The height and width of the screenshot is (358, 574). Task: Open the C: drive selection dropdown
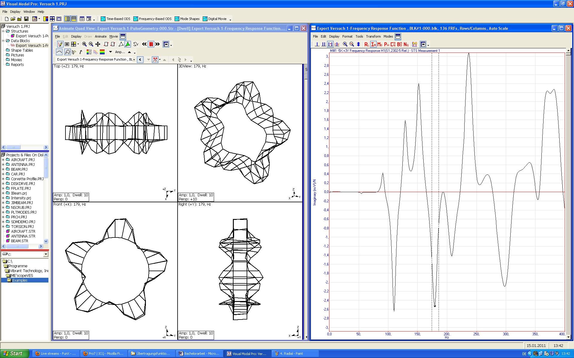(x=46, y=254)
